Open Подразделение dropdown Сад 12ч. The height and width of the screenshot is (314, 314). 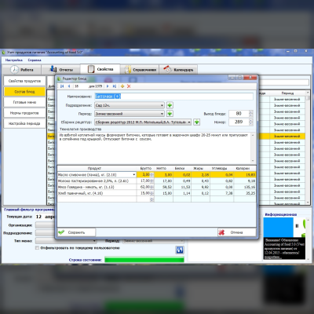pos(130,105)
